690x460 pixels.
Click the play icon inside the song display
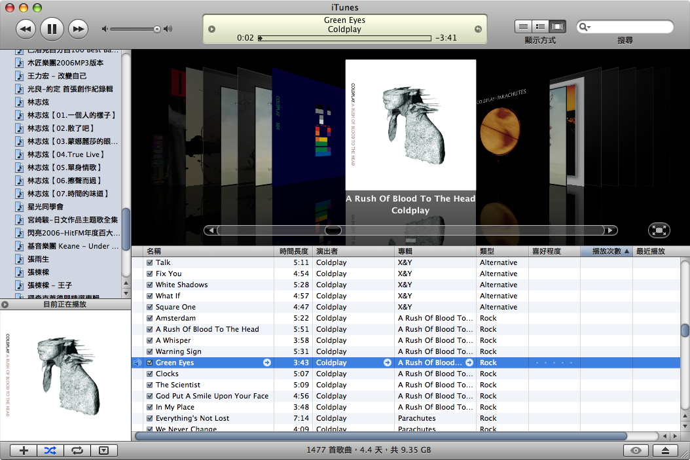click(211, 29)
